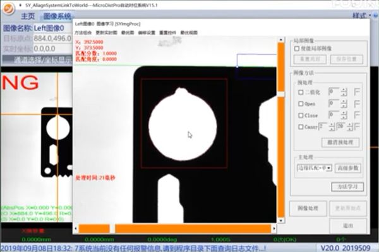The width and height of the screenshot is (379, 252).
Task: Click the Close value input field
Action: pos(335,115)
